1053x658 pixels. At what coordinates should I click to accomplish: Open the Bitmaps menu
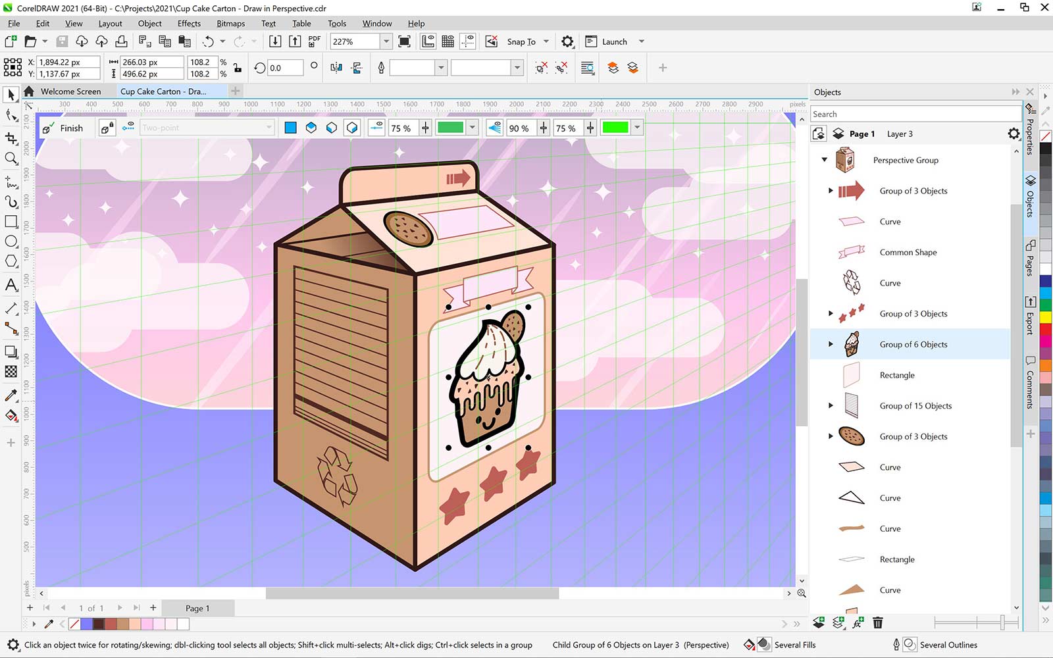click(230, 24)
